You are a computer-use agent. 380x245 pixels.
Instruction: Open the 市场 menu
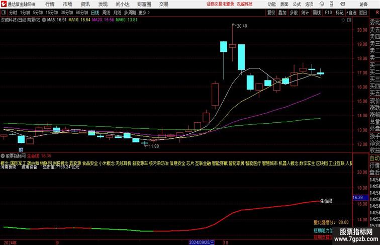pyautogui.click(x=68, y=4)
